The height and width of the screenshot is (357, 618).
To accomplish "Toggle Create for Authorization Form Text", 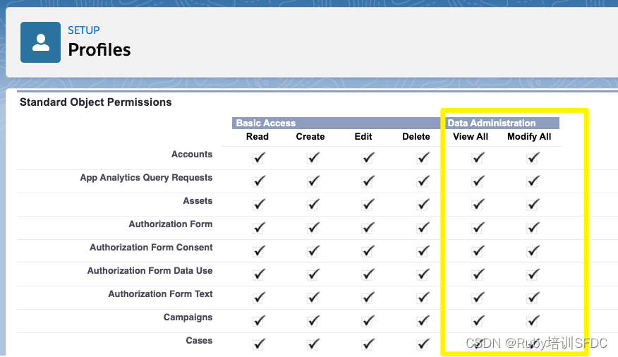I will pyautogui.click(x=313, y=298).
